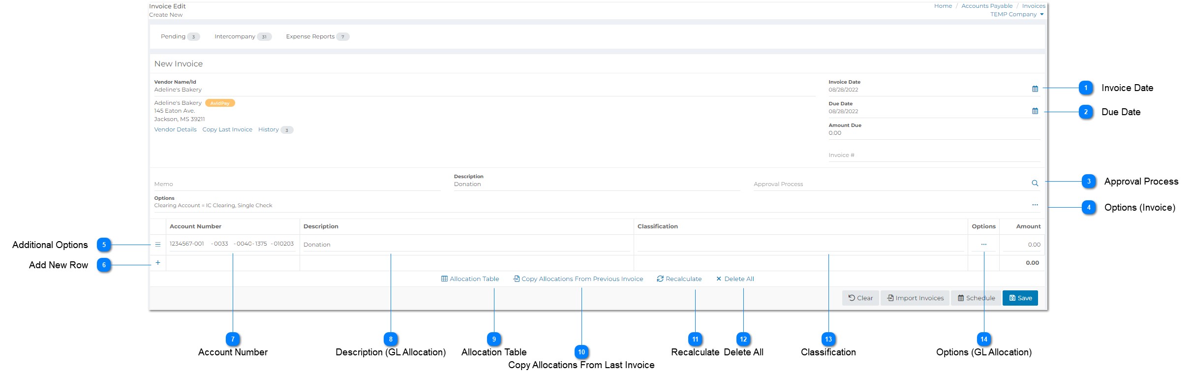
Task: Click Copy Allocations From Previous Invoice
Action: (578, 279)
